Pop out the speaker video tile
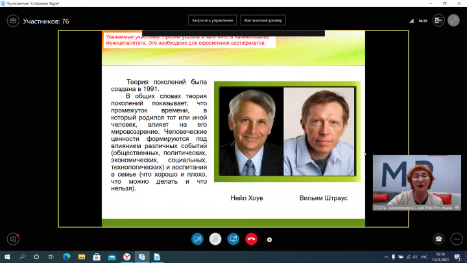 [x=457, y=208]
